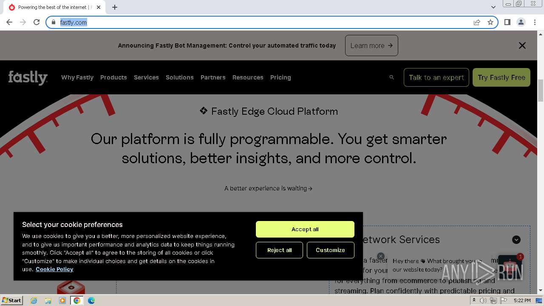Open the Chrome three-dot menu
This screenshot has height=306, width=544.
point(535,22)
